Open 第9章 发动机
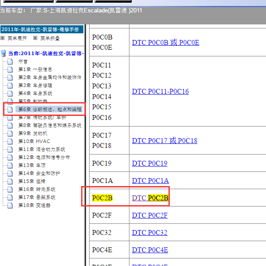Viewport: 266px width, 266px height. pos(32,133)
